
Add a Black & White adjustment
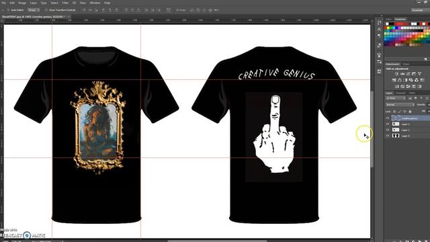(405, 80)
